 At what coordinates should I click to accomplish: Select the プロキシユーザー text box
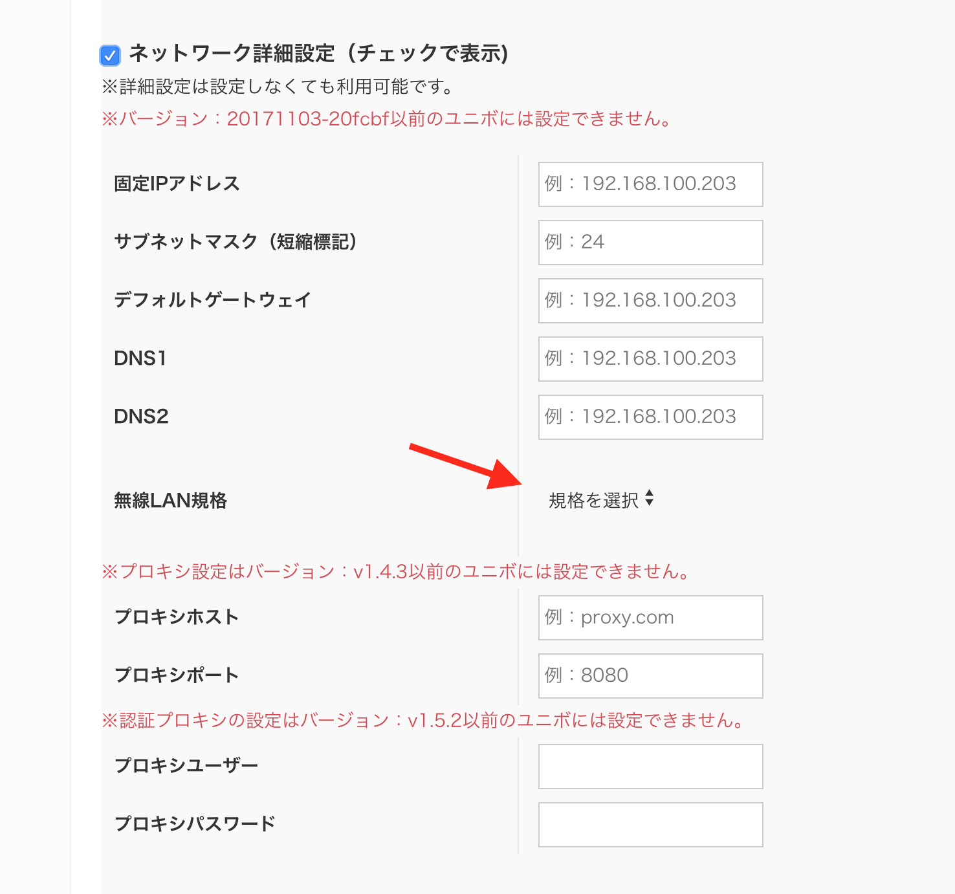(x=651, y=767)
